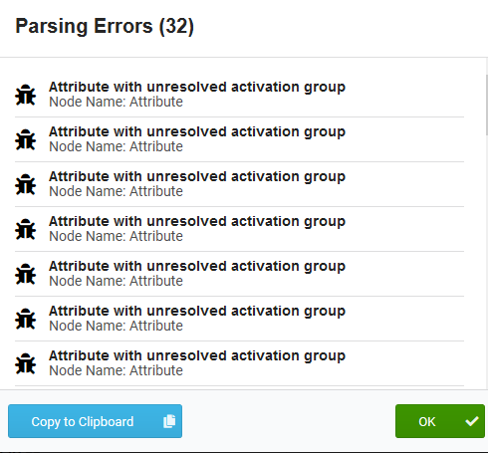488x453 pixels.
Task: Select the fourth error's bug icon
Action: tap(25, 229)
